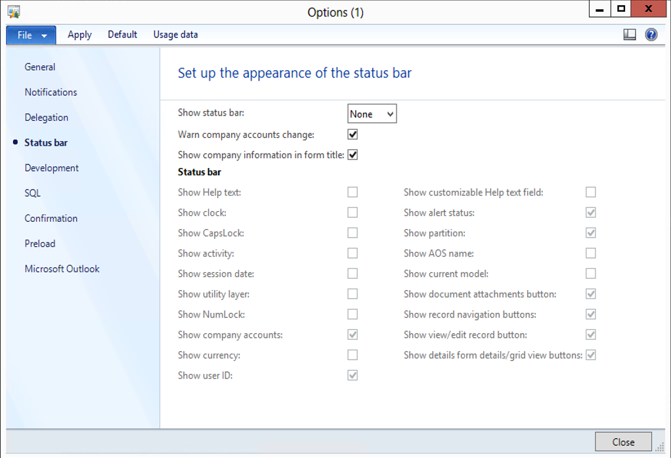Viewport: 671px width, 458px height.
Task: Go to the Development options page
Action: tap(51, 168)
